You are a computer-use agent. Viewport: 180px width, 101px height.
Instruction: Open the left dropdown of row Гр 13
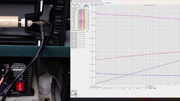76,25
